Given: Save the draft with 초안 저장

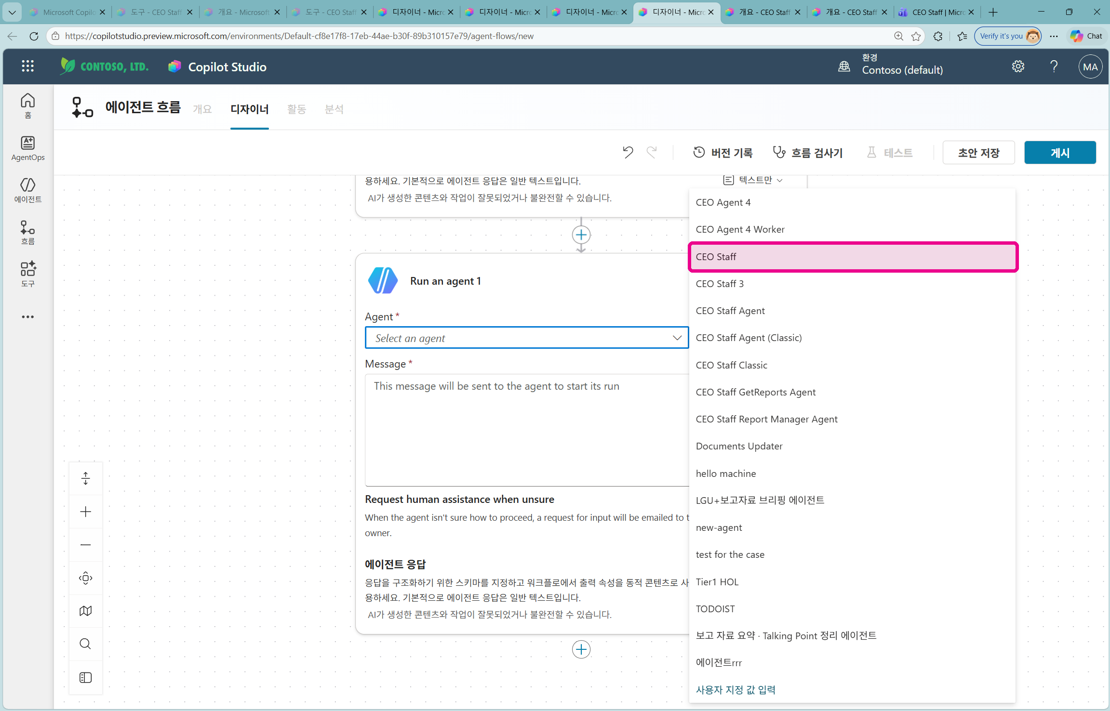Looking at the screenshot, I should point(978,153).
